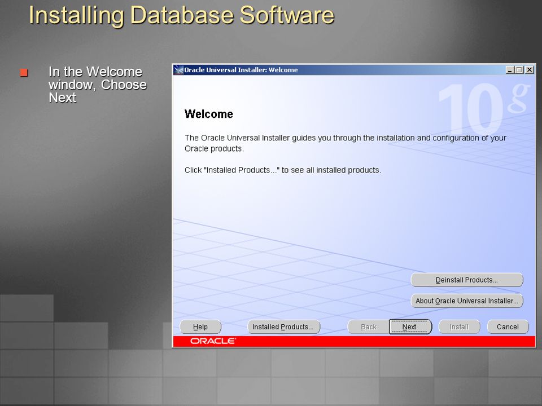Maximize the Oracle Universal Installer window
Image resolution: width=542 pixels, height=406 pixels.
[x=519, y=70]
